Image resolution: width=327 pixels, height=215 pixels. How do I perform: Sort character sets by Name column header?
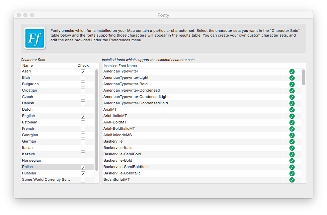click(47, 65)
